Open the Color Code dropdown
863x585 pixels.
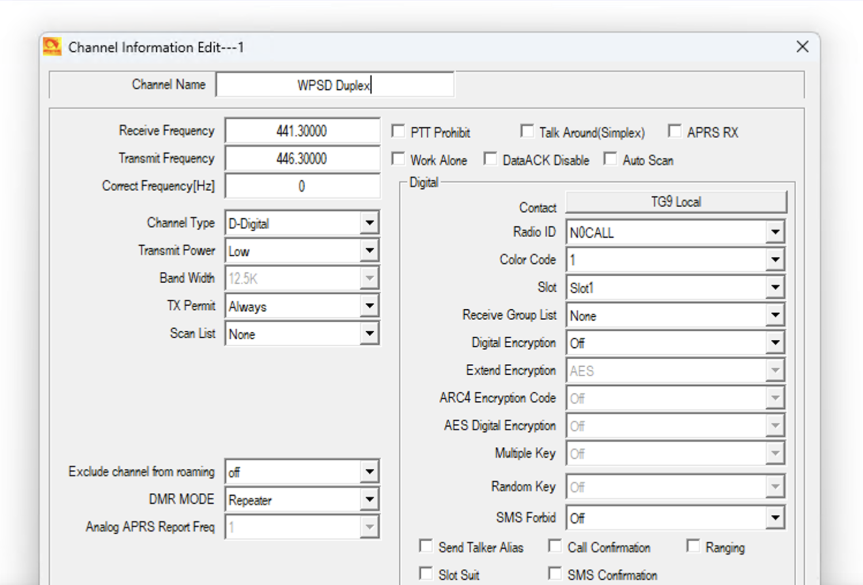pyautogui.click(x=775, y=260)
